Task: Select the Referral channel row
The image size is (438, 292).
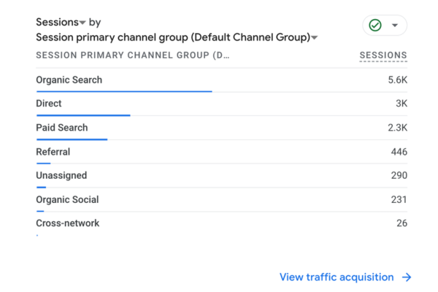Action: click(221, 152)
